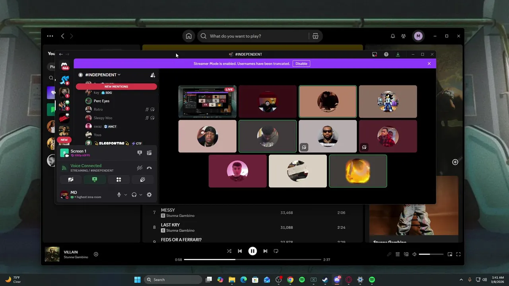Screen dimensions: 509x286
Task: Open Steam from Windows taskbar
Action: pyautogui.click(x=325, y=280)
